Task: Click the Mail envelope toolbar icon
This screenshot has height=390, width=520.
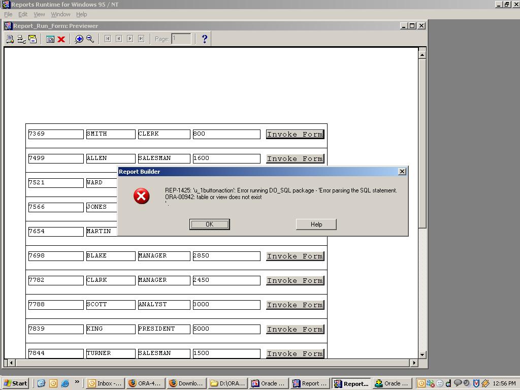Action: point(32,39)
